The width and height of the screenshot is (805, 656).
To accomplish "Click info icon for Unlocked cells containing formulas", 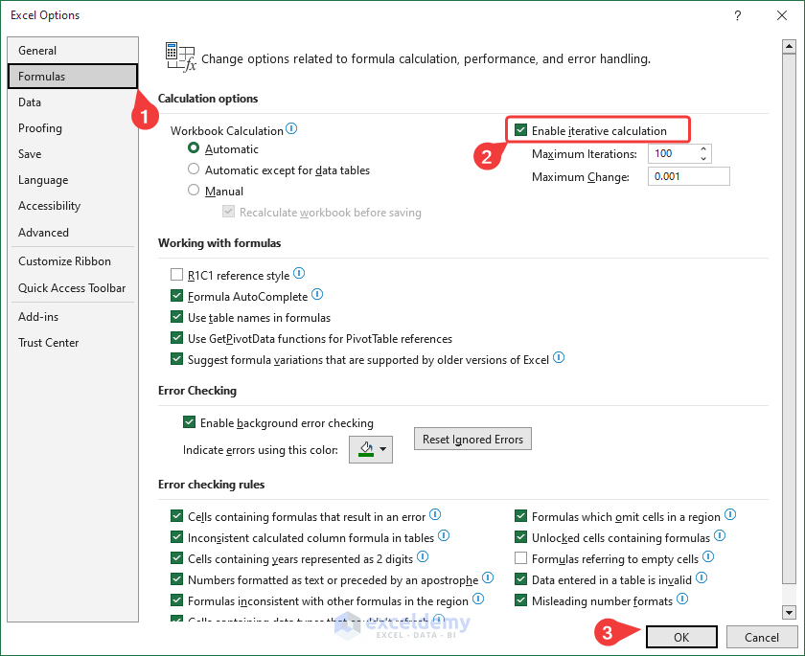I will (x=720, y=536).
